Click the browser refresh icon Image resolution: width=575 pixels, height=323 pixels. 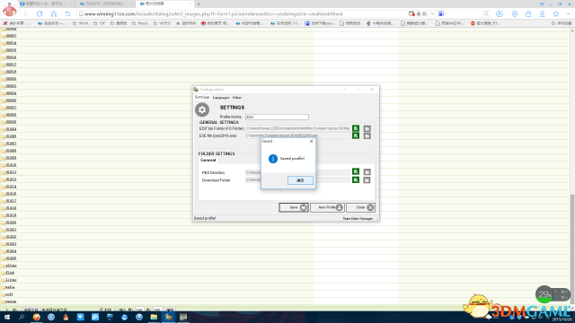point(40,14)
